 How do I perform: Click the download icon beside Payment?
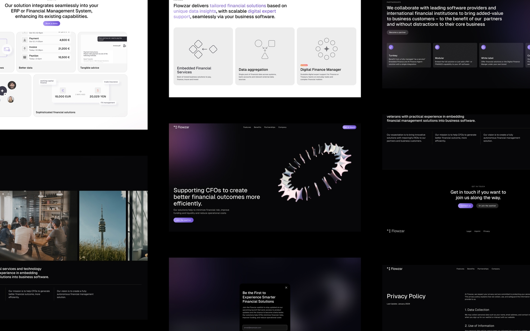[25, 40]
